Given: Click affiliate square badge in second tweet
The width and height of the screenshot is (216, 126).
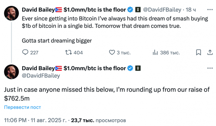Looking at the screenshot, I should [138, 68].
